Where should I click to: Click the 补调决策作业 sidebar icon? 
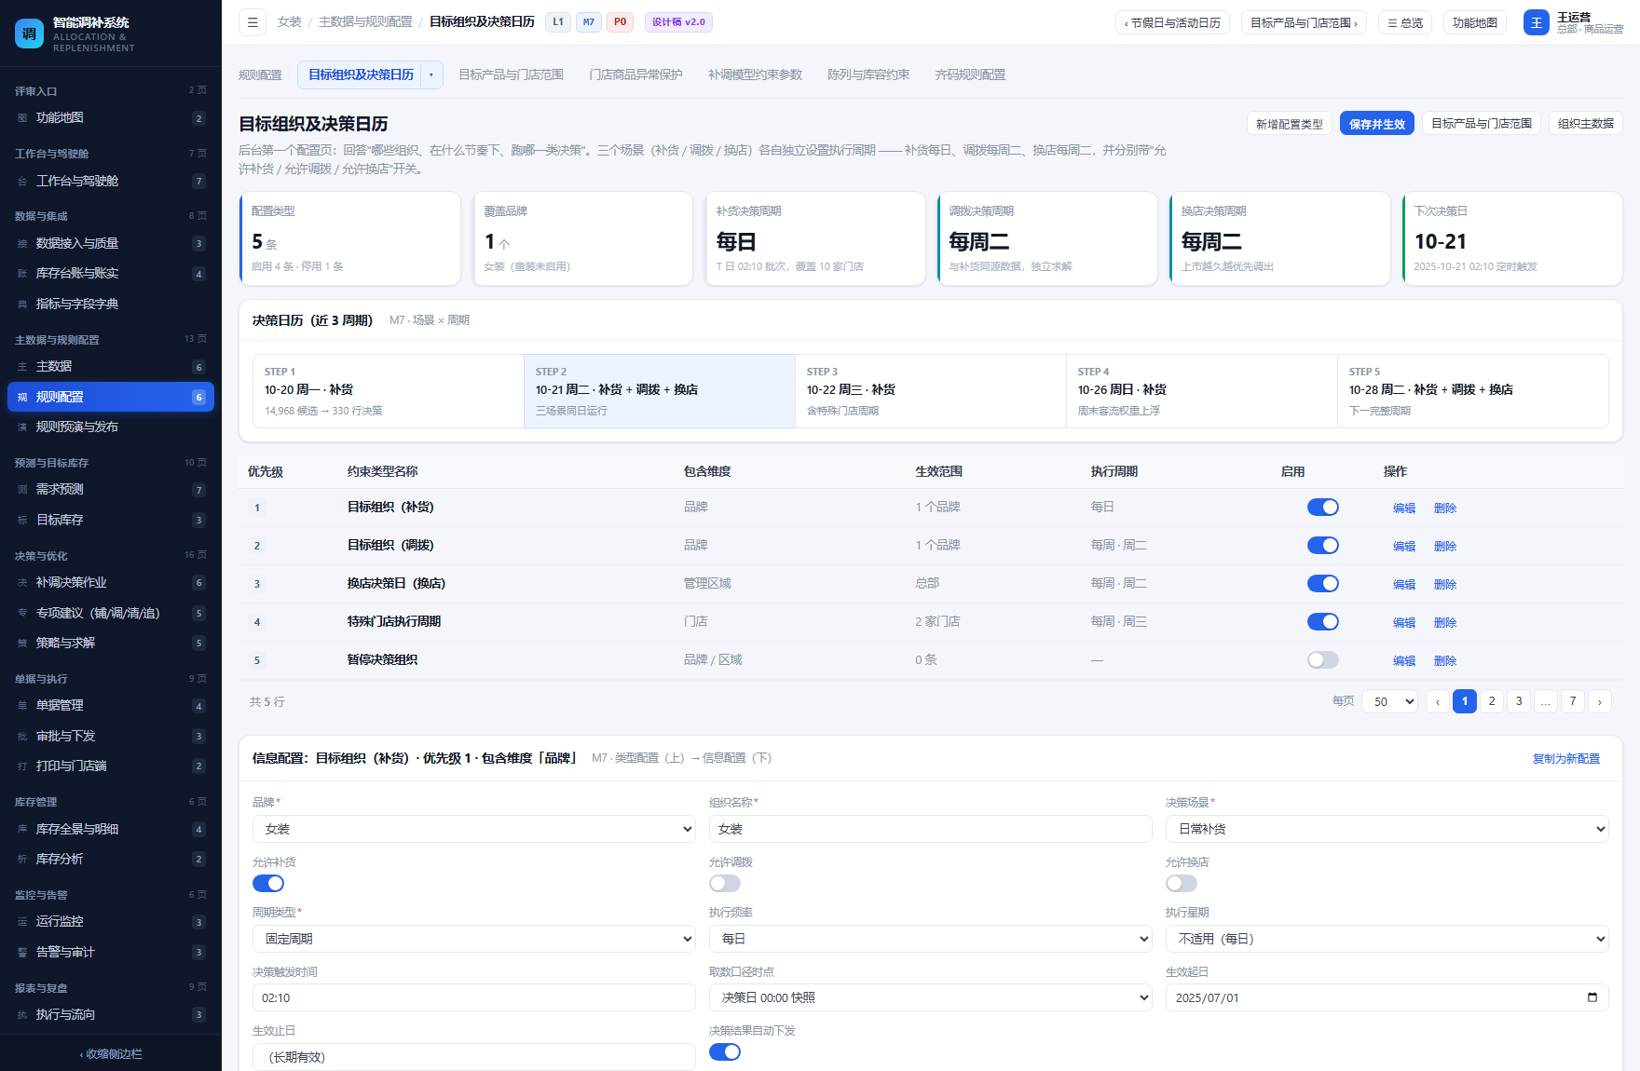coord(22,583)
